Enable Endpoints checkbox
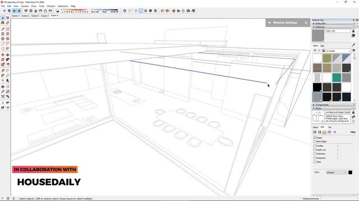Screen dimensions: 359x201 click(315, 157)
